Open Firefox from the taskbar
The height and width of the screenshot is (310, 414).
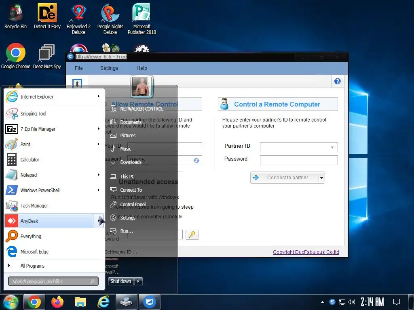[57, 302]
